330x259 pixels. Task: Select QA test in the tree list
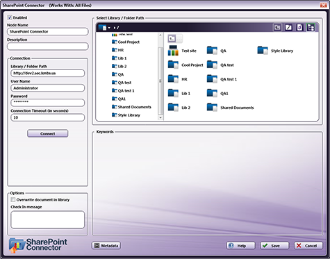[122, 83]
